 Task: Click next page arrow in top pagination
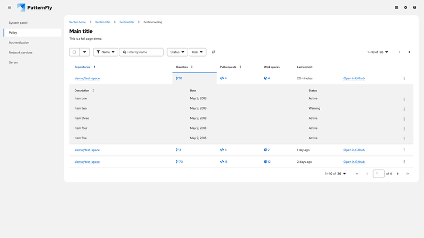(x=409, y=52)
